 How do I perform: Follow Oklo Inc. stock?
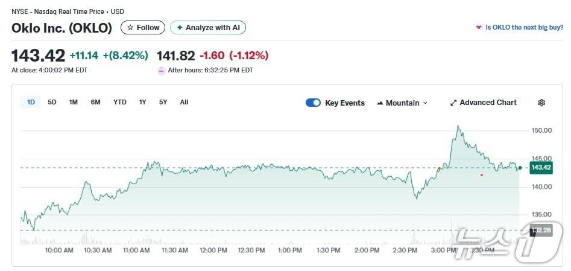[x=143, y=28]
